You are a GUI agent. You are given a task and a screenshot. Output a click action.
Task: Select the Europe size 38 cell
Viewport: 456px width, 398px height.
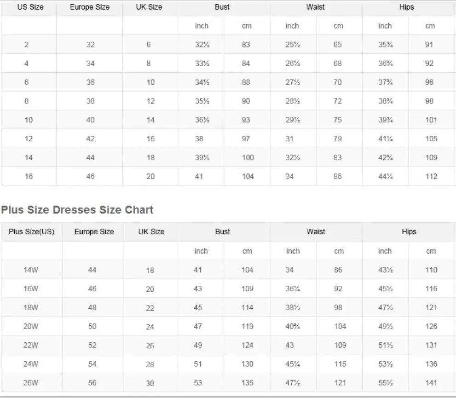coord(90,101)
